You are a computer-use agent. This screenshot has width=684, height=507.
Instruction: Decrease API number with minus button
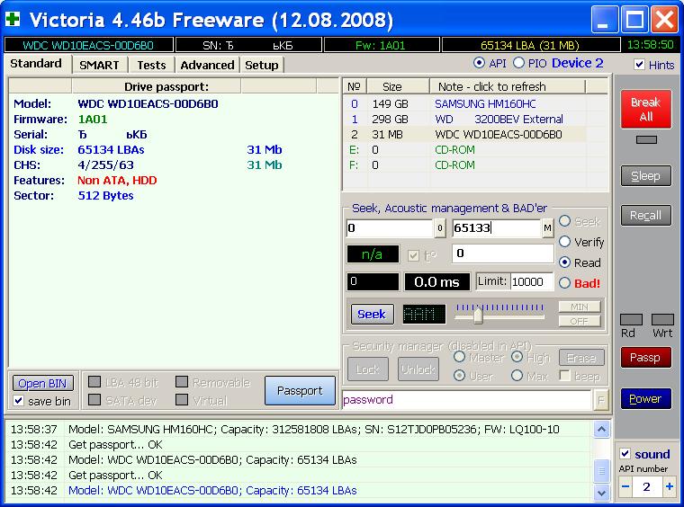[625, 487]
